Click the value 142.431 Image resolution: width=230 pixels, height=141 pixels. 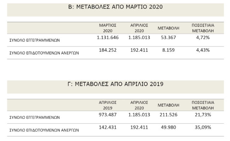click(x=108, y=127)
